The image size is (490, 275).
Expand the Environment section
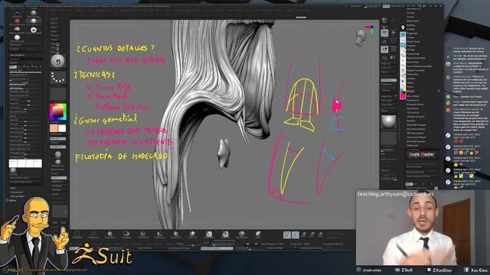17,192
